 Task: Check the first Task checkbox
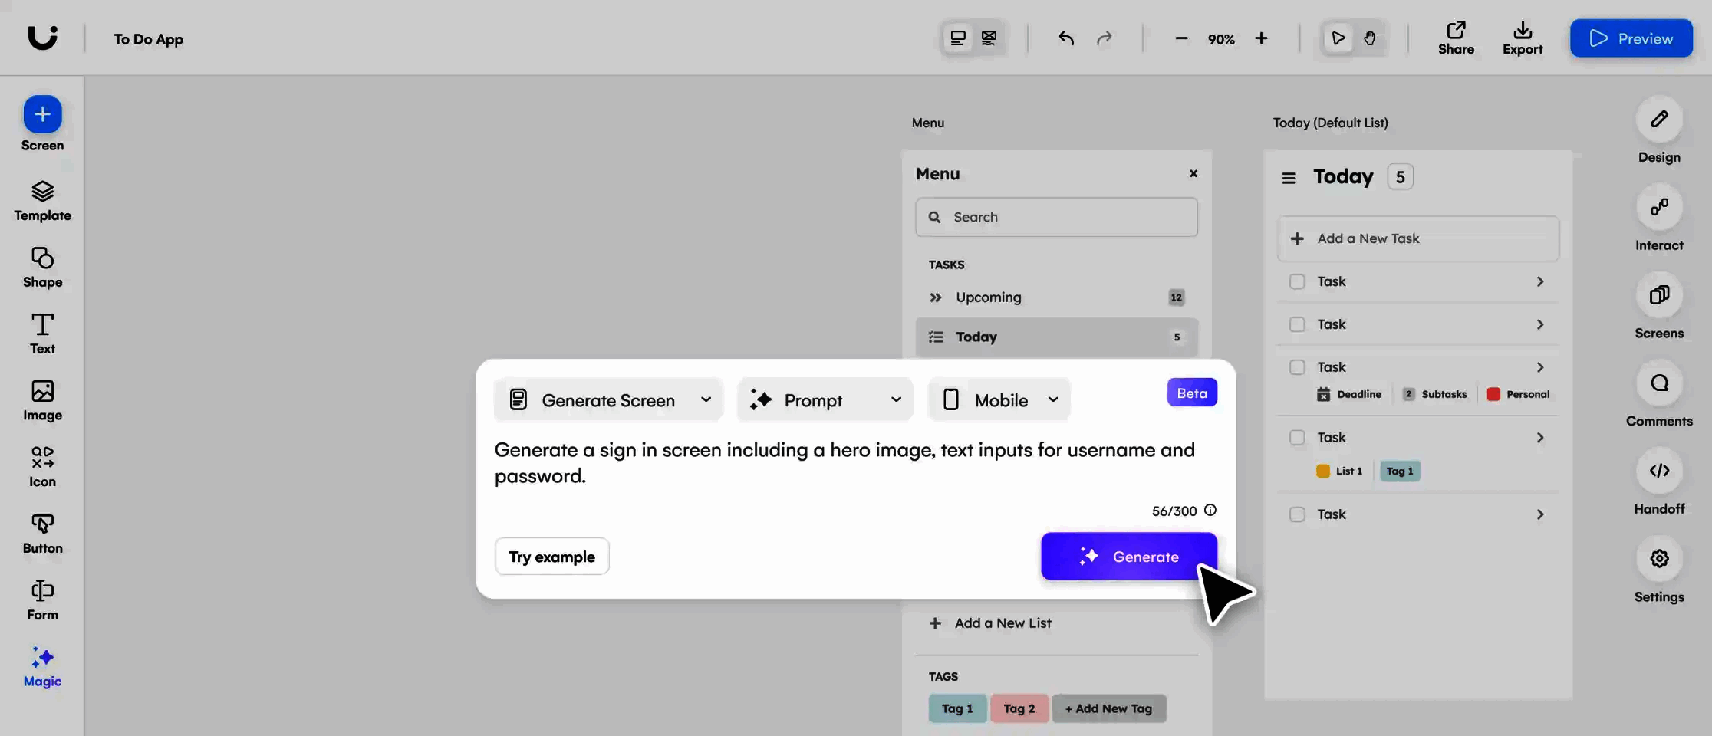pos(1297,282)
